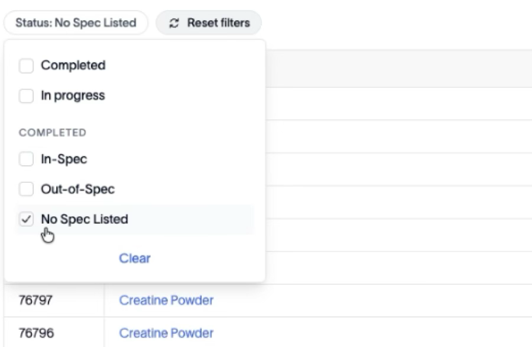Open the Creatine Powder link in row 76797
The height and width of the screenshot is (347, 532).
[x=166, y=300]
